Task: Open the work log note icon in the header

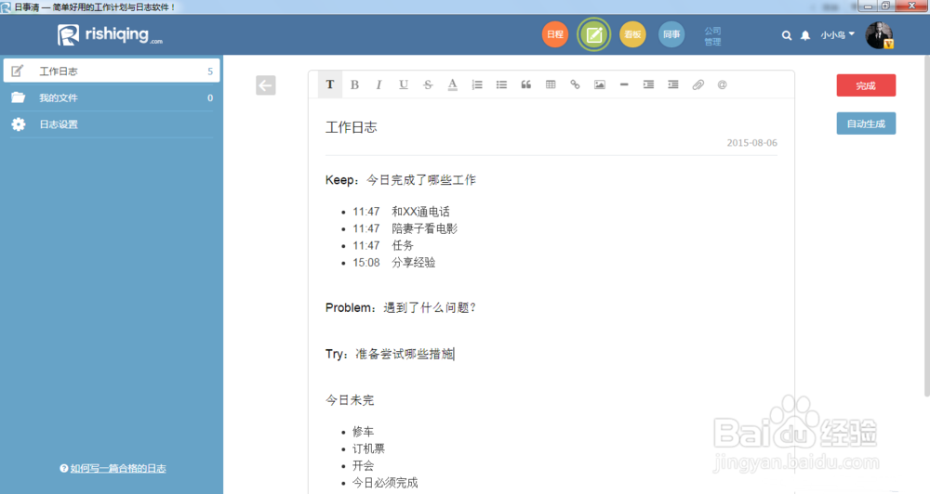Action: 593,34
